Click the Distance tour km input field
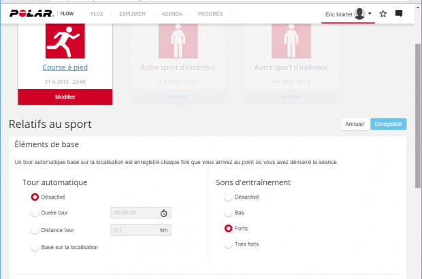This screenshot has width=422, height=279. point(133,230)
